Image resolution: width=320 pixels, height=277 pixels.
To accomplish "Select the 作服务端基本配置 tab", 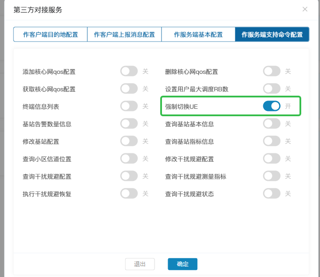I will [x=198, y=35].
